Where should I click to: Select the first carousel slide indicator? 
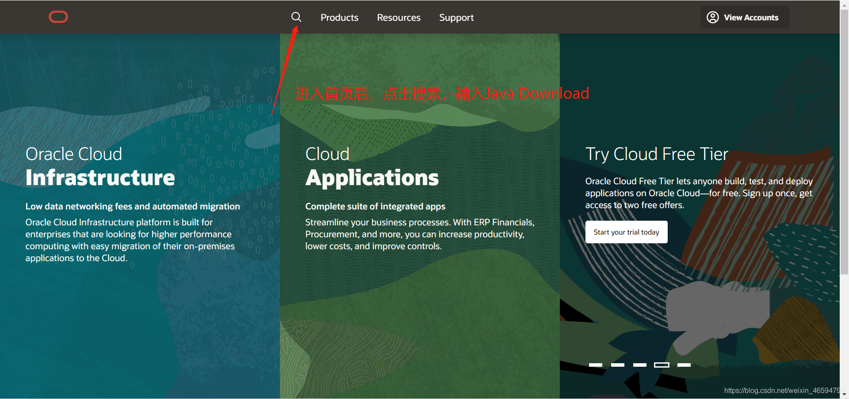click(596, 365)
